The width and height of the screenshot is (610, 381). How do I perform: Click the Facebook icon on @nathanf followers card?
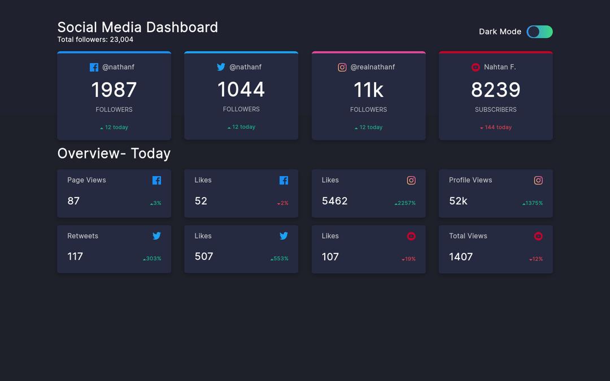point(94,67)
